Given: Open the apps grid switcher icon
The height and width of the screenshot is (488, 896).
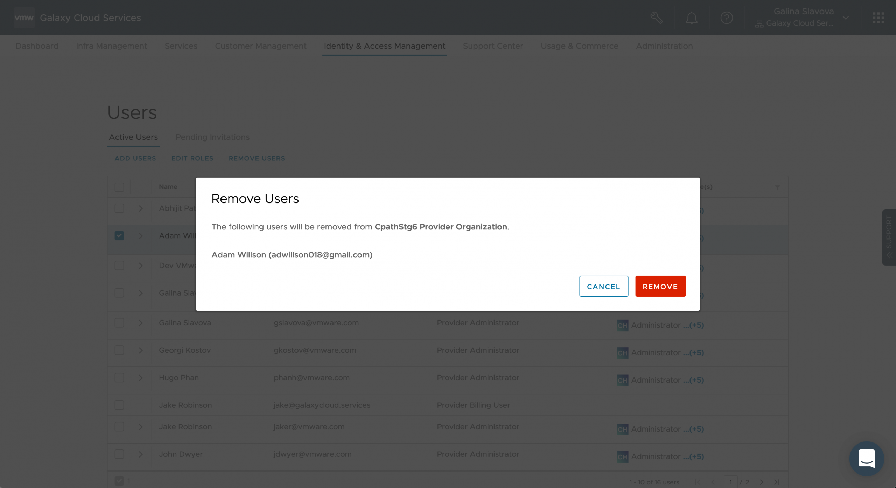Looking at the screenshot, I should tap(878, 18).
